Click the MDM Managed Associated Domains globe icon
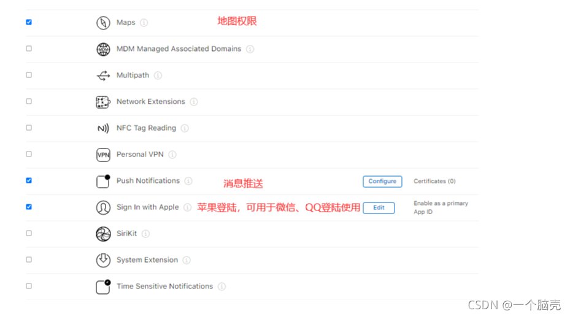 coord(103,50)
